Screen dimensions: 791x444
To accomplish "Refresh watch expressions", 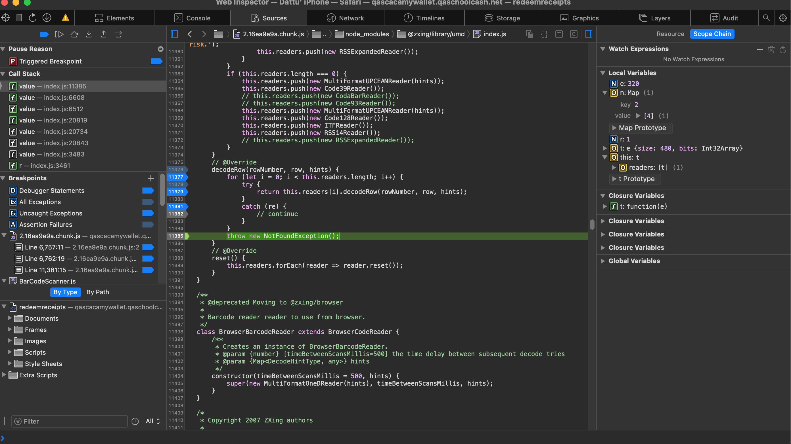I will pyautogui.click(x=782, y=49).
